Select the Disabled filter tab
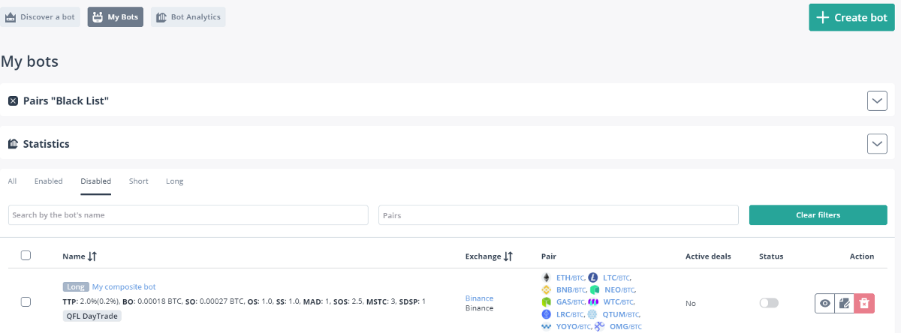The width and height of the screenshot is (901, 333). coord(96,181)
